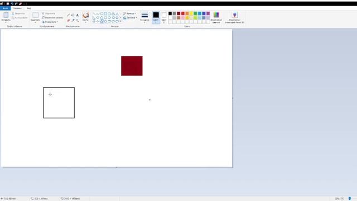
Task: Click the Cut button
Action: [18, 13]
